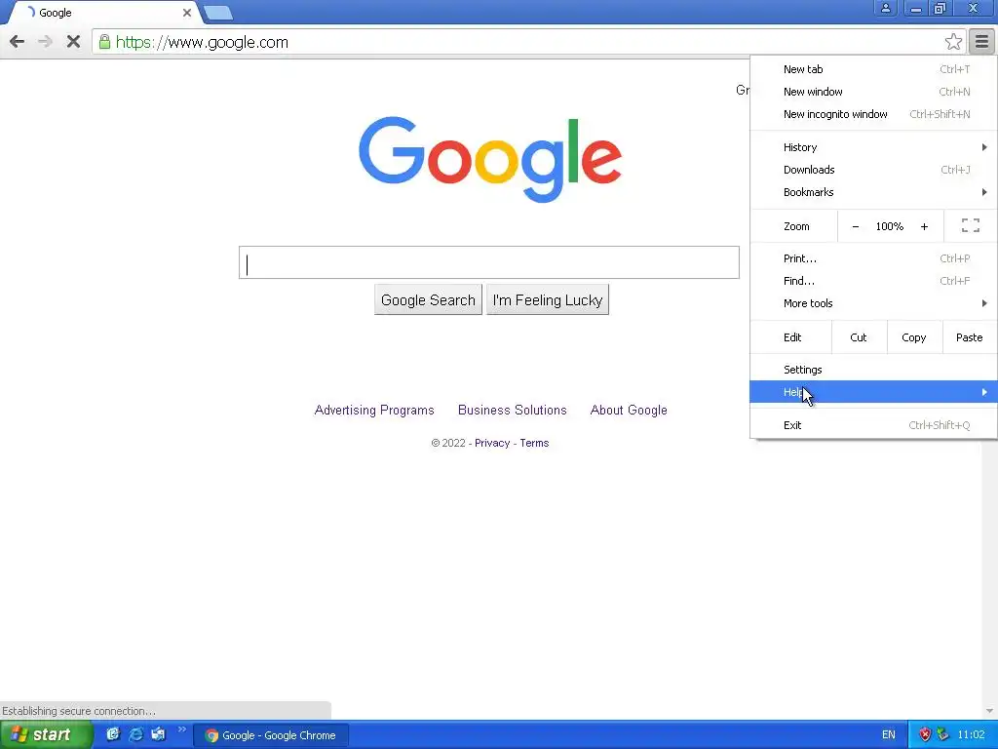998x749 pixels.
Task: Click the address bar URL
Action: click(202, 42)
